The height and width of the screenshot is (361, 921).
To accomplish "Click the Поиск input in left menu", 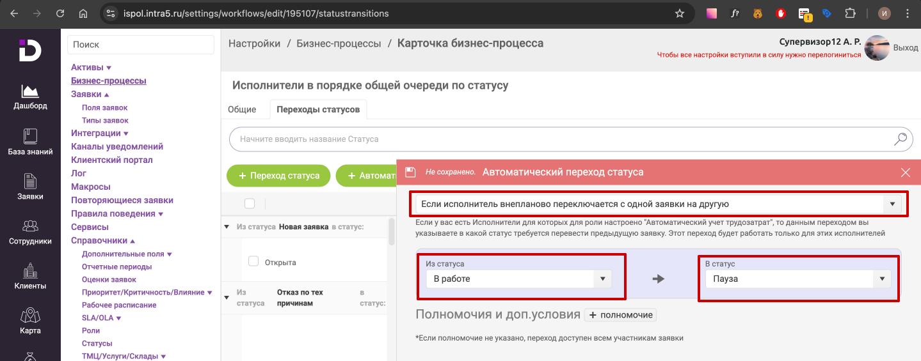I will (140, 45).
